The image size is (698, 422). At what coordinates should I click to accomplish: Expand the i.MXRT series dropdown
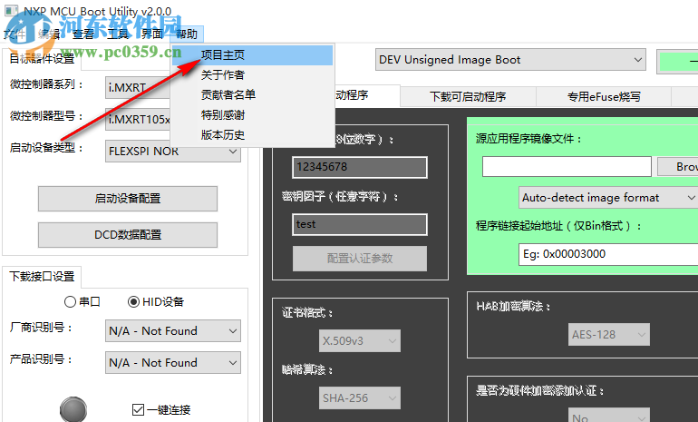(x=138, y=87)
